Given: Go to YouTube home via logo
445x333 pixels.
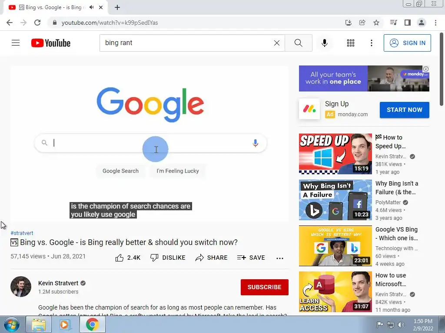Looking at the screenshot, I should click(51, 43).
